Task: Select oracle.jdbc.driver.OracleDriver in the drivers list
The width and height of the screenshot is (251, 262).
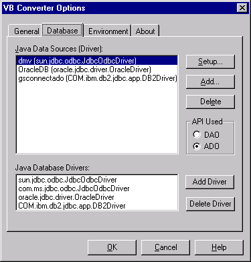Action: tap(97, 197)
